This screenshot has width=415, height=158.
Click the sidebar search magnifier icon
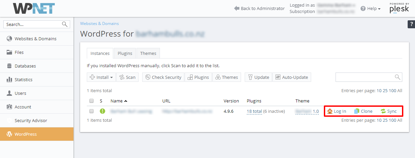[x=65, y=24]
